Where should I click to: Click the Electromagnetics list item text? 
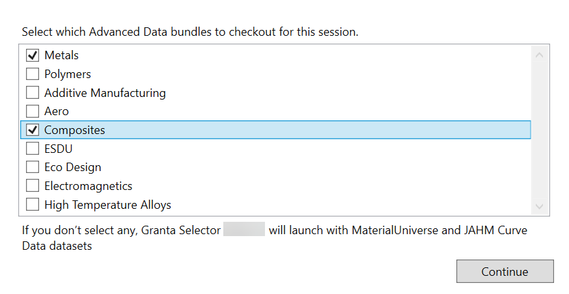point(88,186)
